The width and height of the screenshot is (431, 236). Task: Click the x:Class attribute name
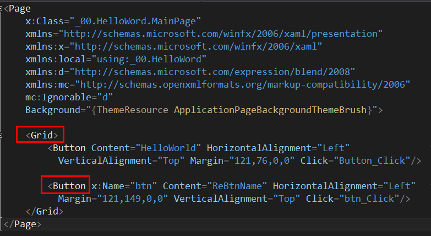click(x=45, y=21)
